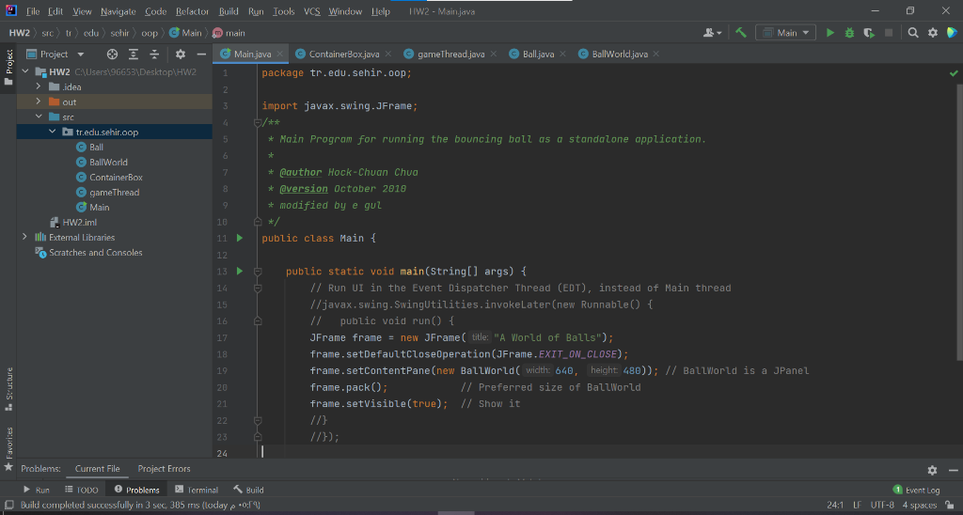The image size is (963, 515).
Task: Toggle the Project sidebar tool button
Action: tap(8, 68)
